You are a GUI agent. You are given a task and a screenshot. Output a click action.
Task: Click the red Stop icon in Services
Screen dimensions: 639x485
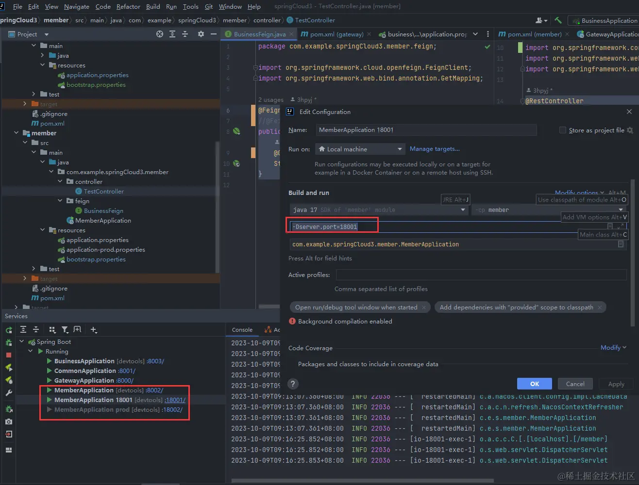pos(9,355)
